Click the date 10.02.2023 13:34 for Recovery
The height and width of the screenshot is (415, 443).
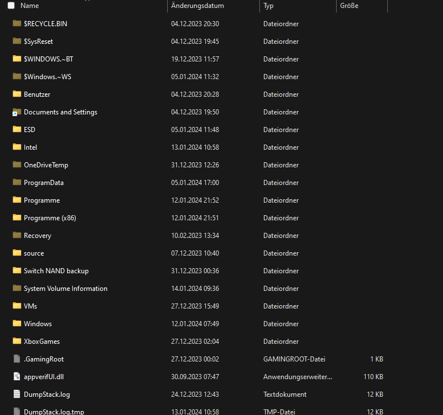pos(195,236)
